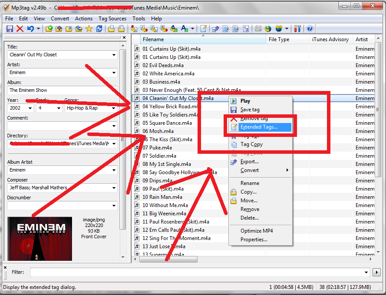Sort by the File Type column header
This screenshot has width=386, height=295.
pyautogui.click(x=287, y=39)
